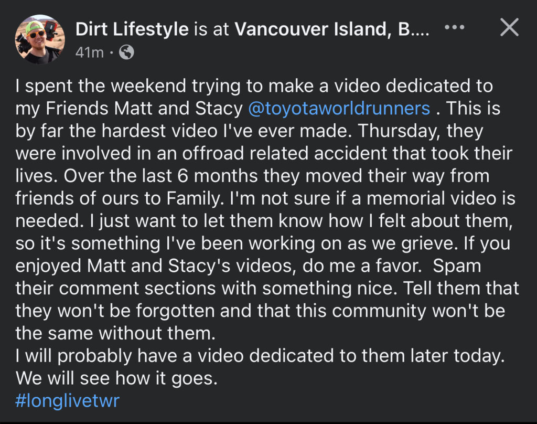
Task: Open the three-dot post options menu
Action: pyautogui.click(x=455, y=27)
